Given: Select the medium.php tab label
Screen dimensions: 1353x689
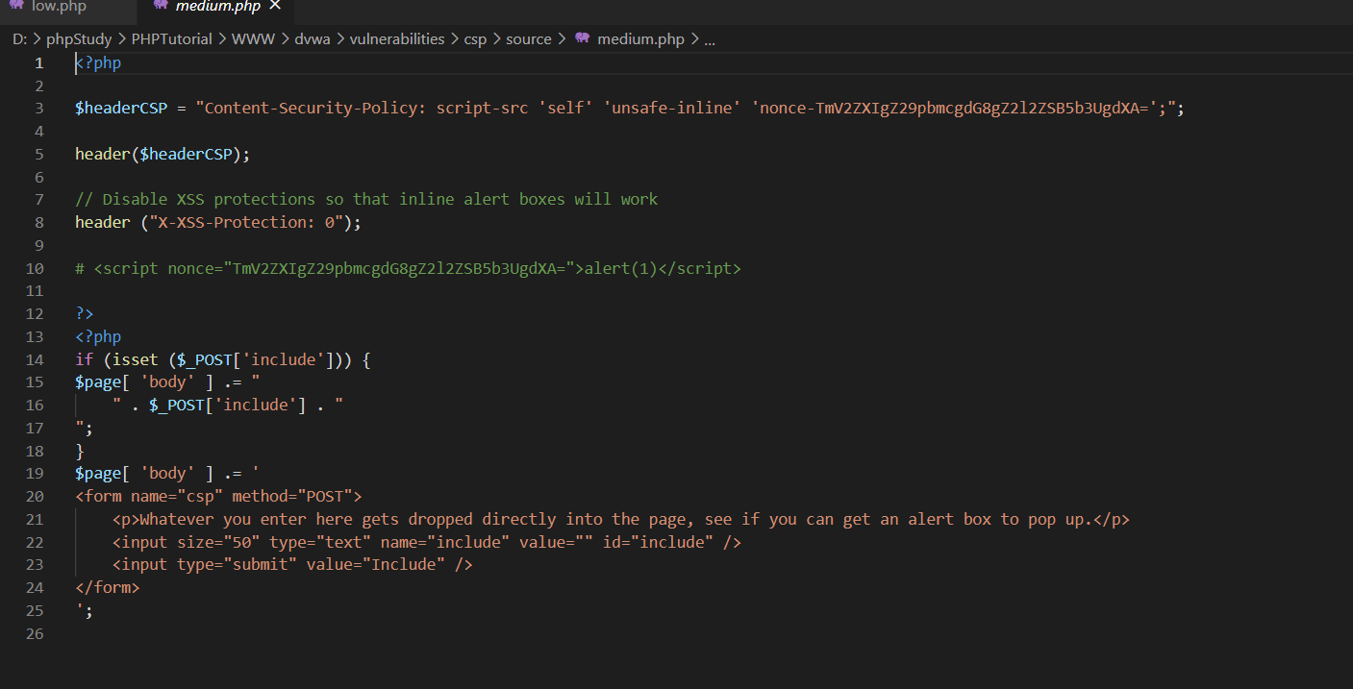Looking at the screenshot, I should 217,7.
